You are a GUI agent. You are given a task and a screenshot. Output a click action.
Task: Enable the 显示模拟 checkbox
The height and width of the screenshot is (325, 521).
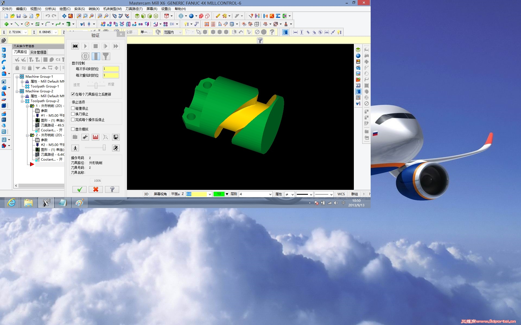(73, 129)
